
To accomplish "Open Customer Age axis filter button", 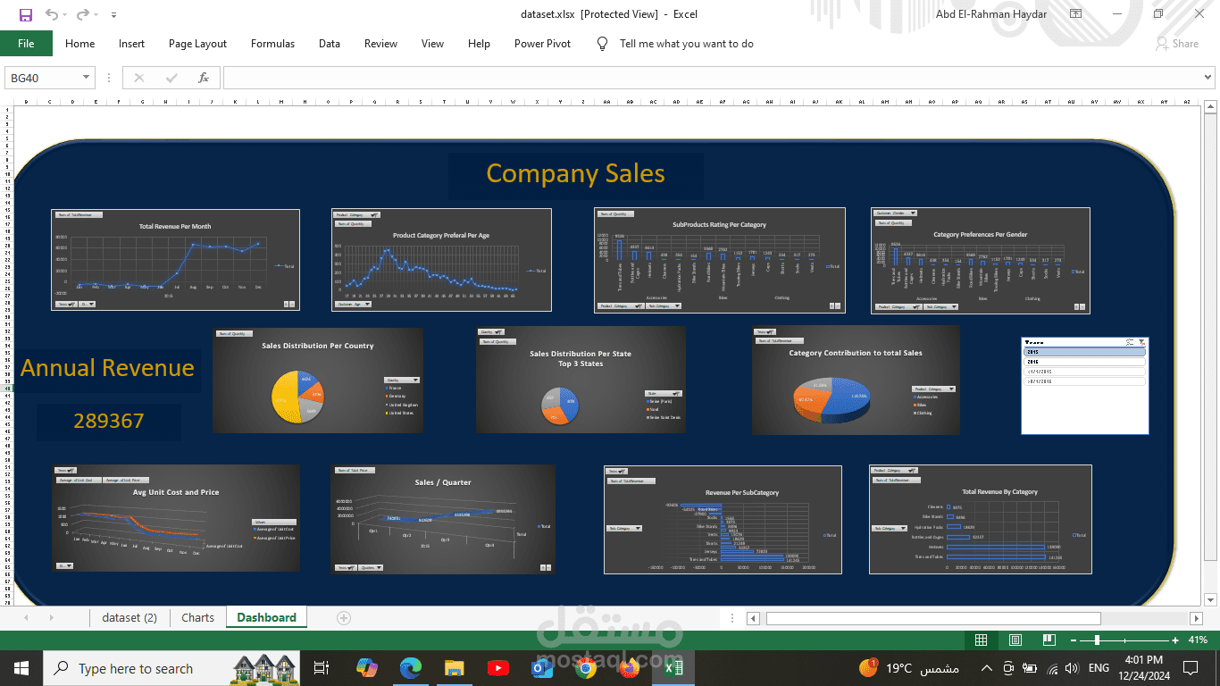I will pyautogui.click(x=353, y=304).
